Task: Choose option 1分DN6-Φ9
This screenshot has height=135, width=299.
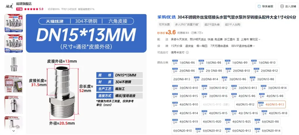Action: 236,63
